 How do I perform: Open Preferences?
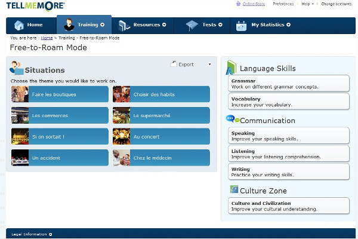[283, 4]
